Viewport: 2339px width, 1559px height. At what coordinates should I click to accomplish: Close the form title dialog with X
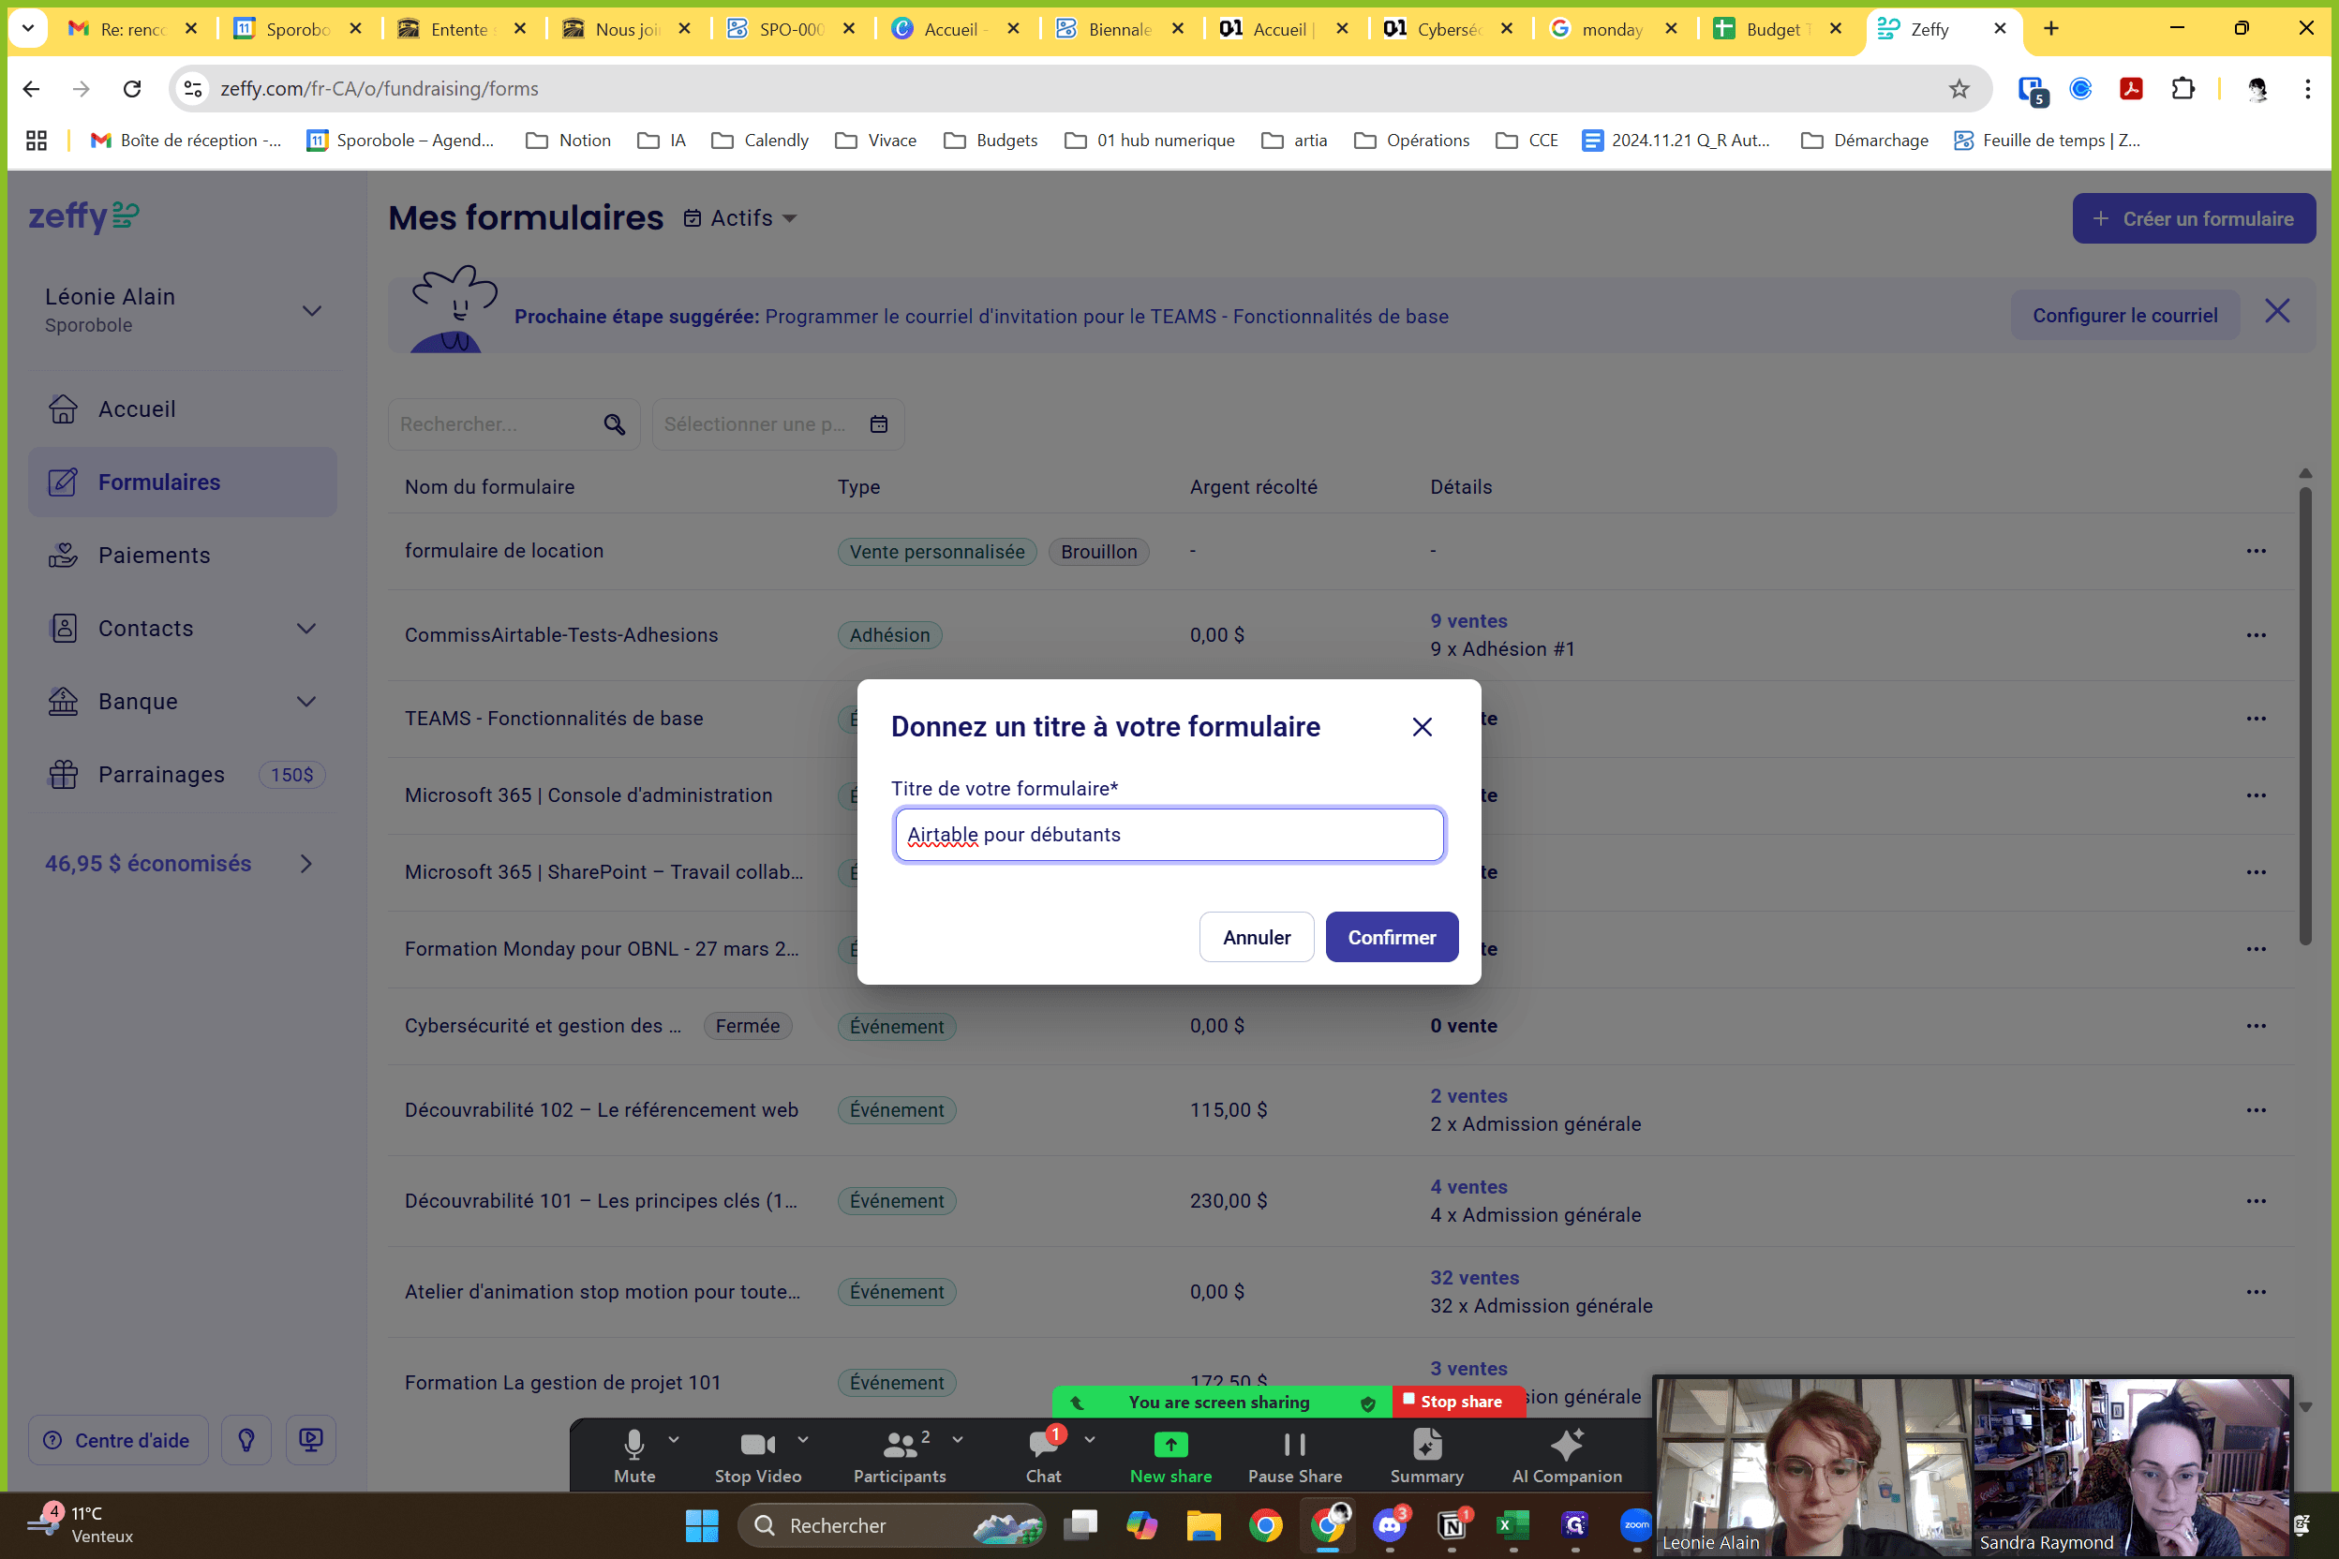pyautogui.click(x=1423, y=727)
